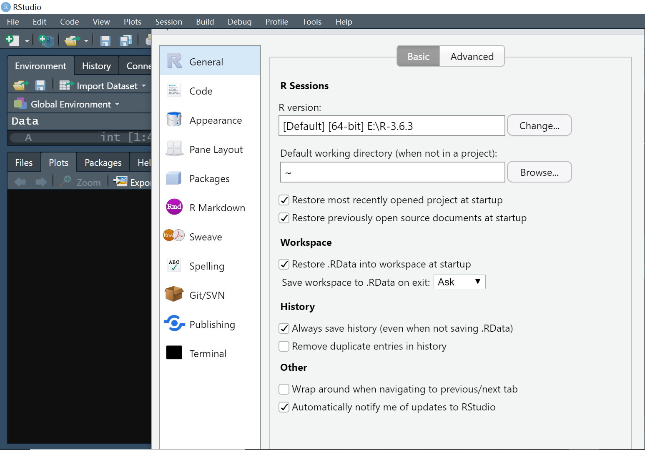Open the Sweave options category
This screenshot has width=645, height=450.
(210, 237)
